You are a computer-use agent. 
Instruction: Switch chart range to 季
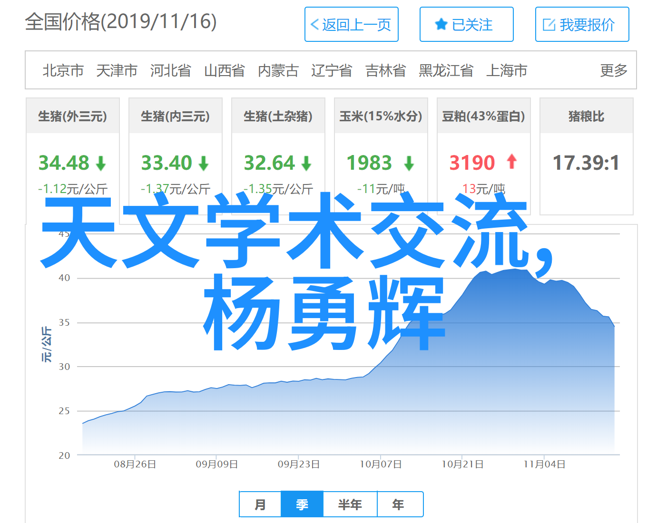click(x=302, y=504)
